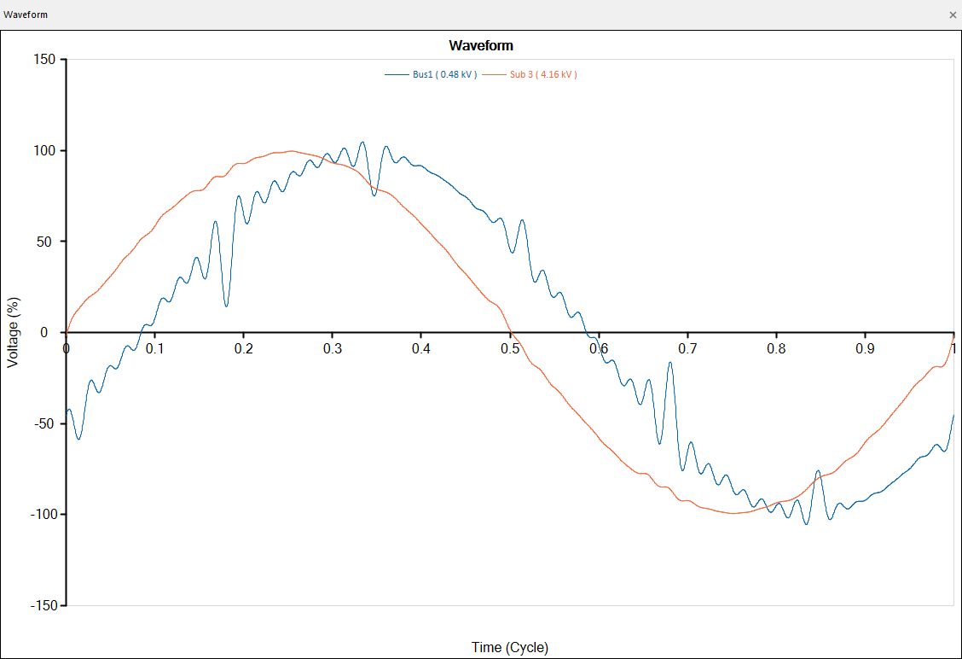The width and height of the screenshot is (962, 659).
Task: Click the Waveform text in the title bar
Action: point(26,15)
